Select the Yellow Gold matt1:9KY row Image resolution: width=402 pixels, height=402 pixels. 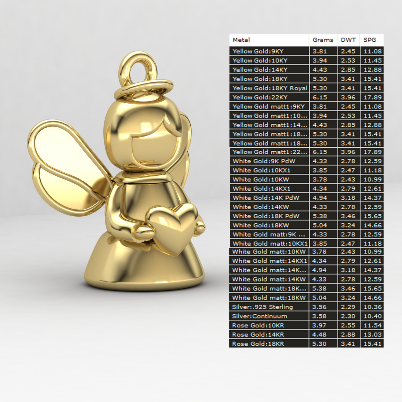(269, 107)
